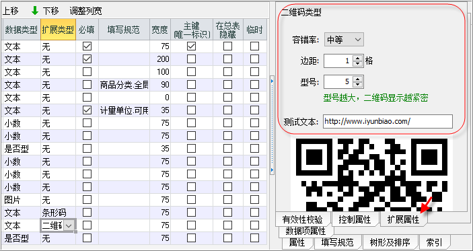The height and width of the screenshot is (251, 473).
Task: Uncheck 必填 in the width 200 row
Action: point(87,59)
